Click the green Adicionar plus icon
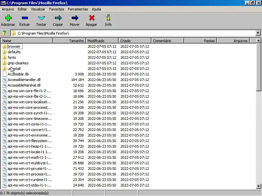 (8, 18)
